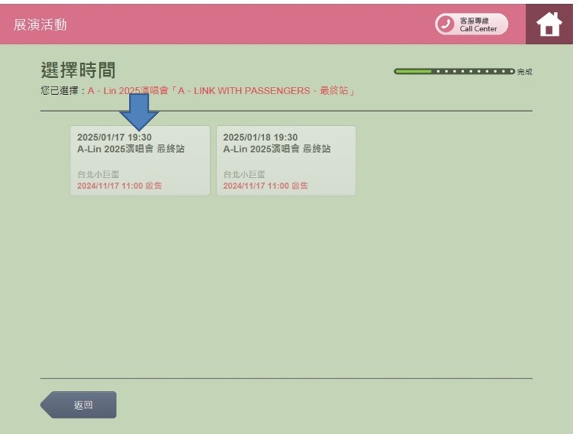Image resolution: width=578 pixels, height=434 pixels.
Task: Click the 選擇時間 page heading
Action: pyautogui.click(x=78, y=70)
